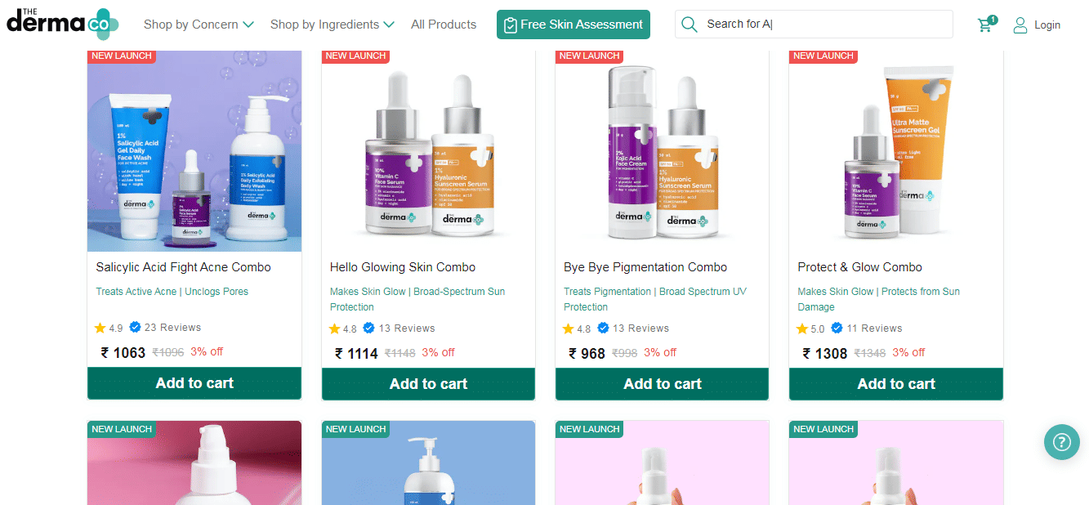Click the cart badge showing 1 item
The width and height of the screenshot is (1089, 505).
coord(992,18)
